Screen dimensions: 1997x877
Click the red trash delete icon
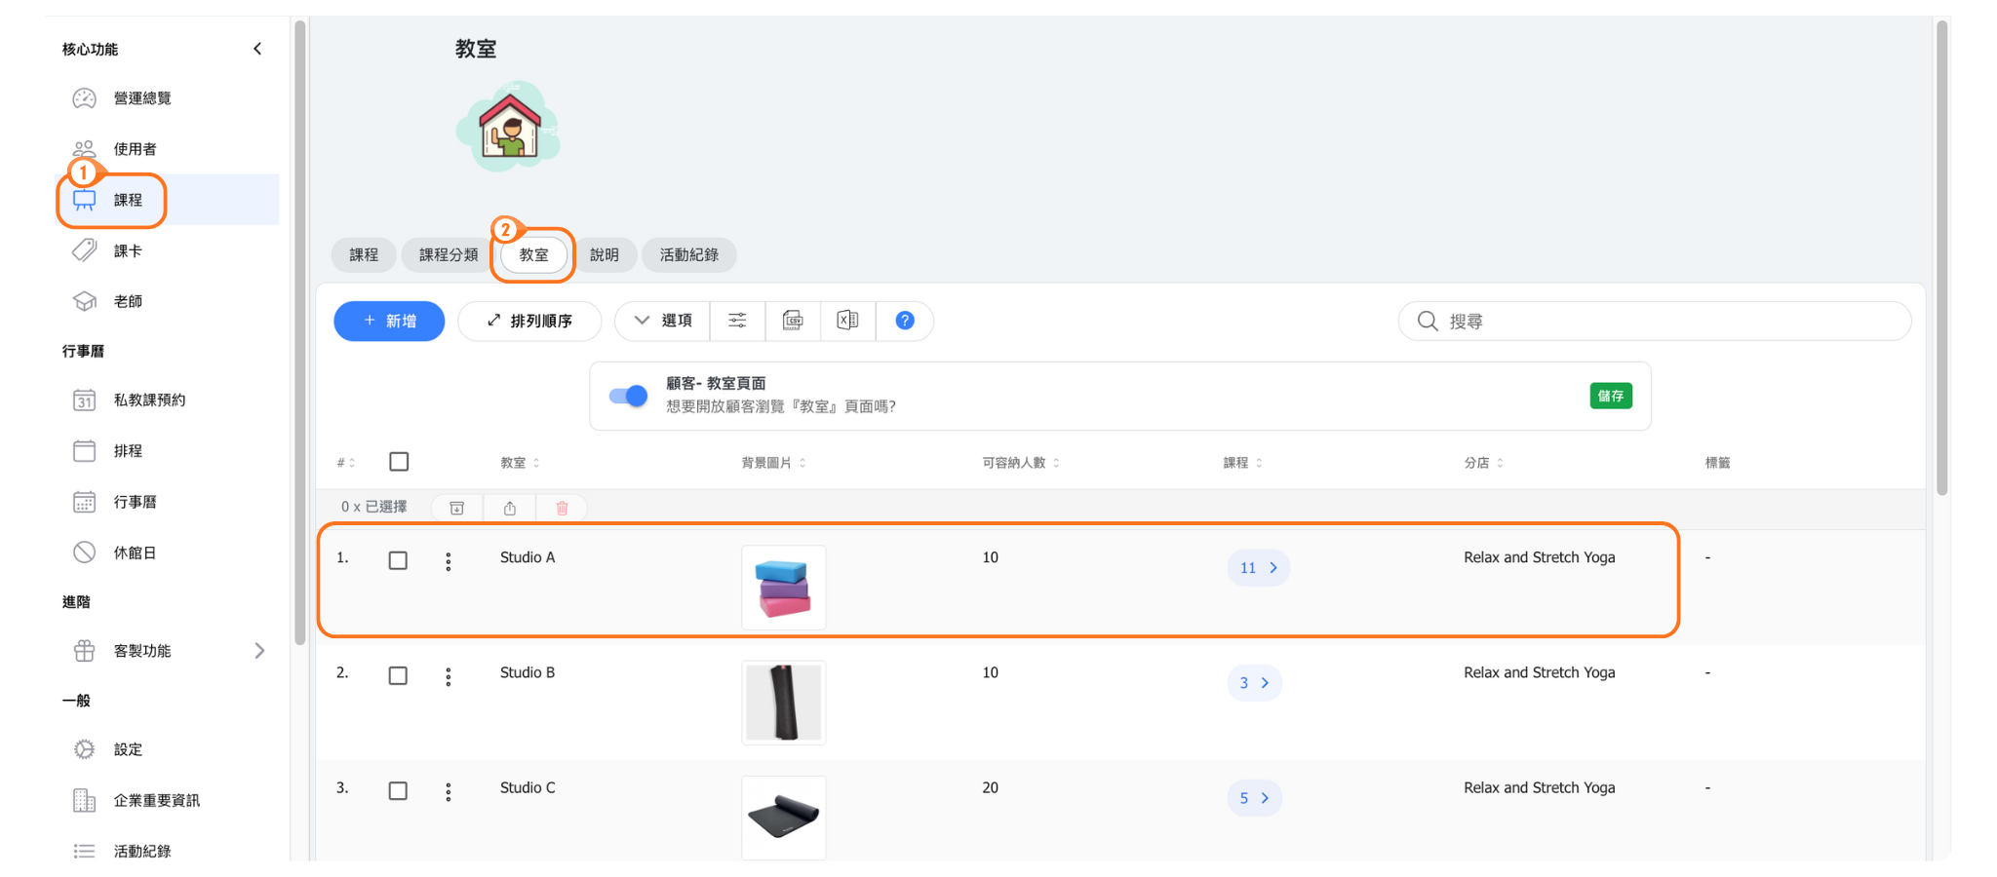click(562, 508)
